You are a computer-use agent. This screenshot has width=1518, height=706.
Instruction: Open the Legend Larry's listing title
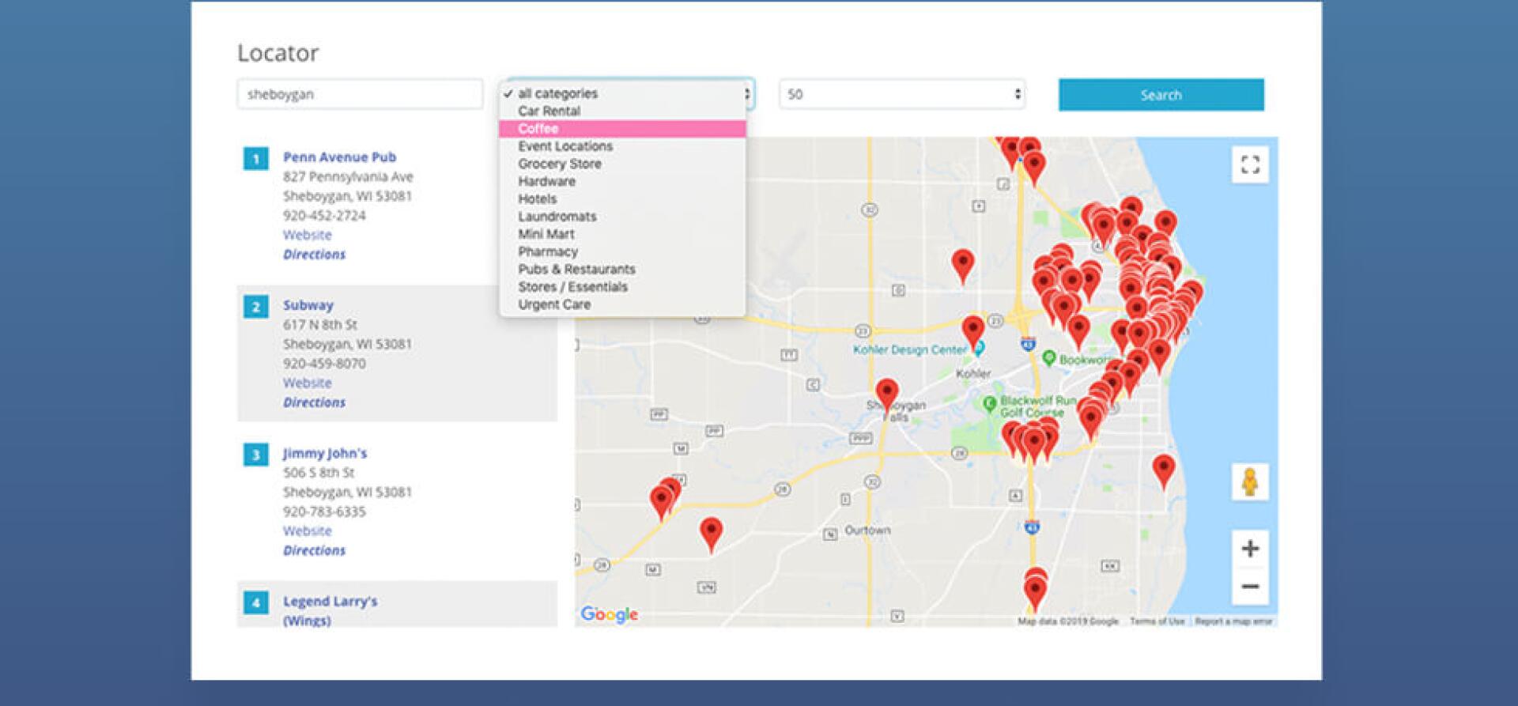coord(330,610)
